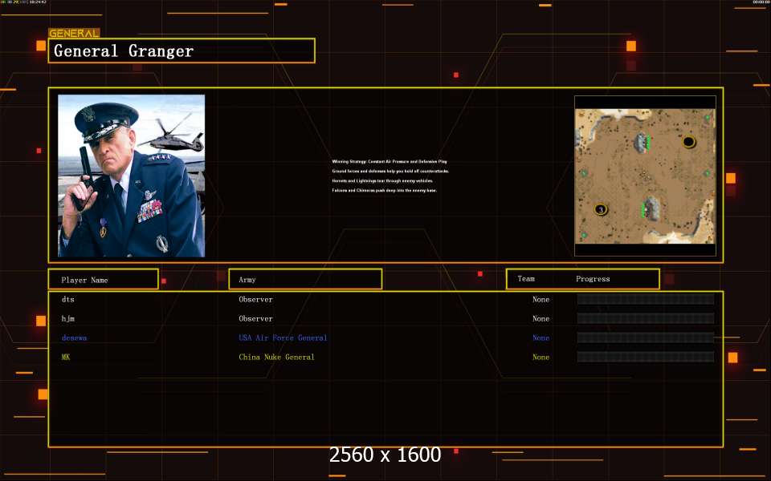Screen dimensions: 771x481
Task: Click the China Nuke General army entry
Action: pos(276,357)
